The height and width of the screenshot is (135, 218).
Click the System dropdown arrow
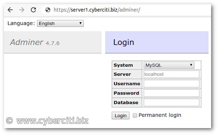[191, 65]
